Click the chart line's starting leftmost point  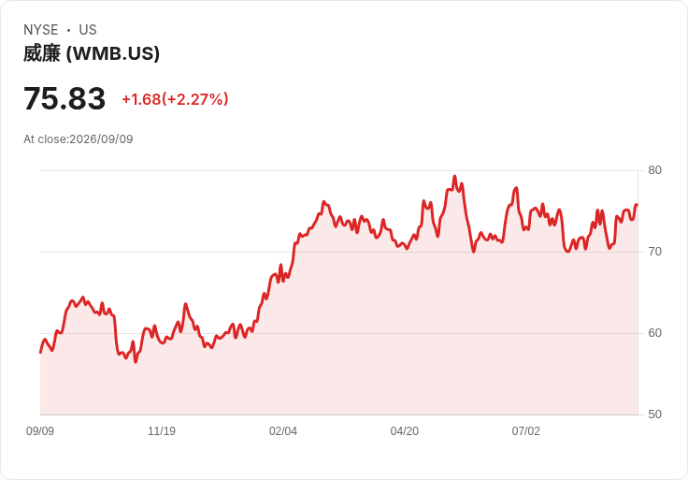41,352
